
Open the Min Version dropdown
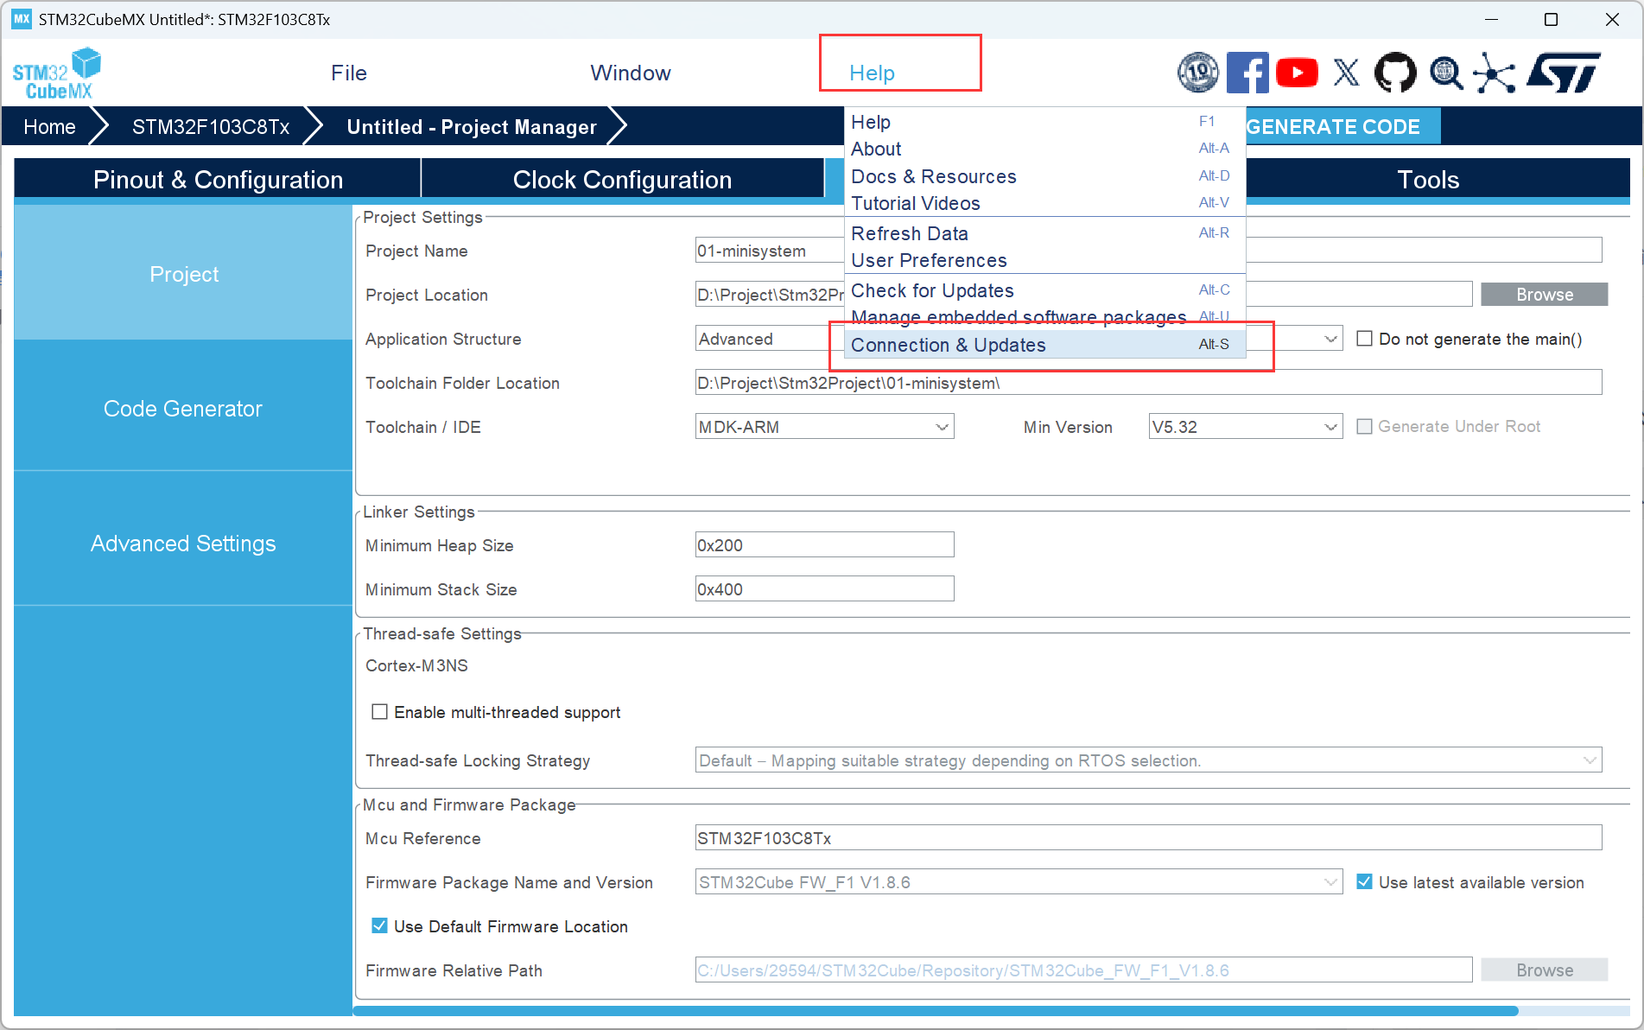1246,427
